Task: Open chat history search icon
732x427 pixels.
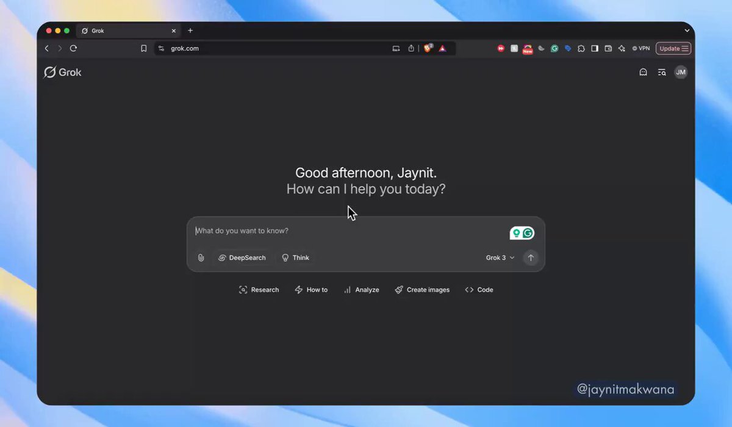Action: click(662, 72)
